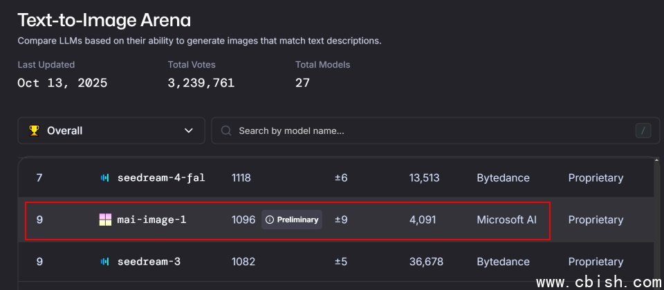Focus the Search by model name field
Screen dimensions: 664x290
point(415,130)
